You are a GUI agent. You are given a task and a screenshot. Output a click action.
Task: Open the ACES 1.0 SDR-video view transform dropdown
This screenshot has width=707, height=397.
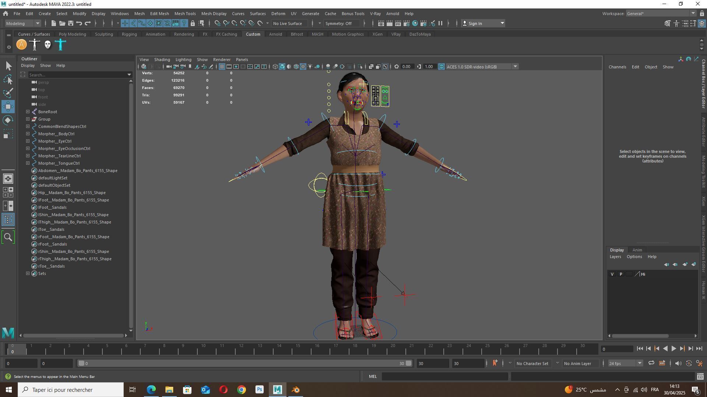482,67
